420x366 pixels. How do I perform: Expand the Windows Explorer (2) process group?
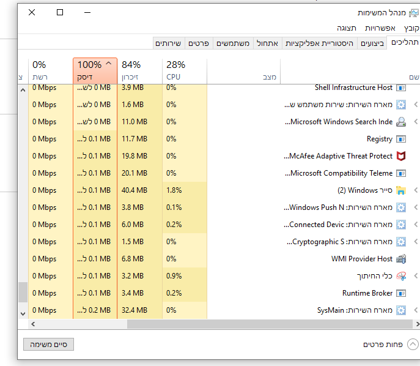click(416, 190)
